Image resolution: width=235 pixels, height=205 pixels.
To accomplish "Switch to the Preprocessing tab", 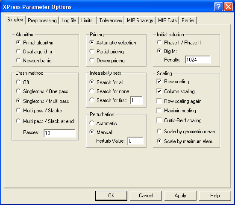I will (x=42, y=20).
